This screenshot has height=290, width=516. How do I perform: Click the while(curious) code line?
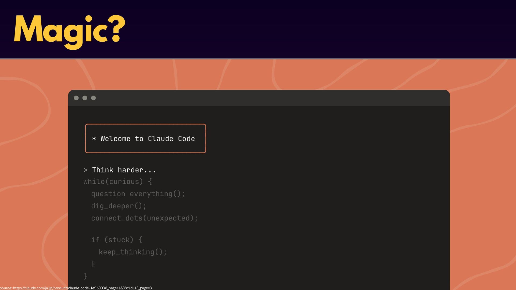(117, 182)
